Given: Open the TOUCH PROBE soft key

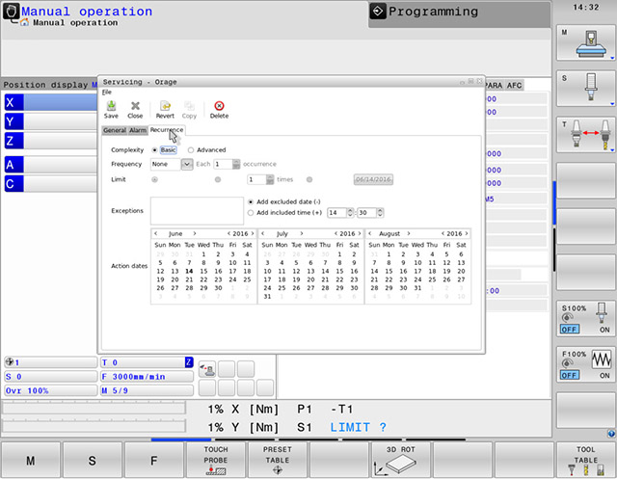Looking at the screenshot, I should click(216, 460).
